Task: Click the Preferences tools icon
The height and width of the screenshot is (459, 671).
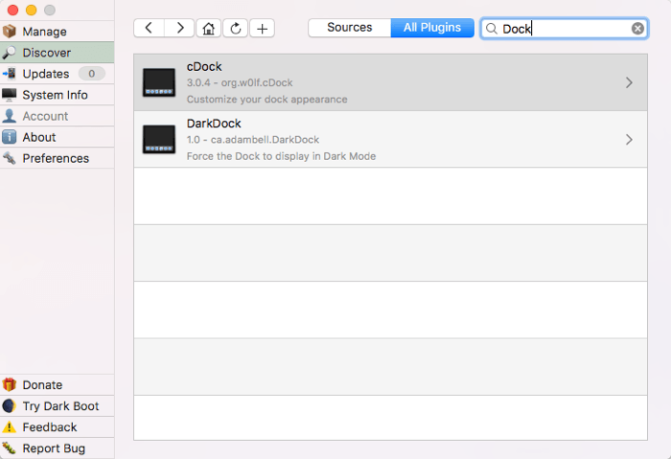Action: pos(9,158)
